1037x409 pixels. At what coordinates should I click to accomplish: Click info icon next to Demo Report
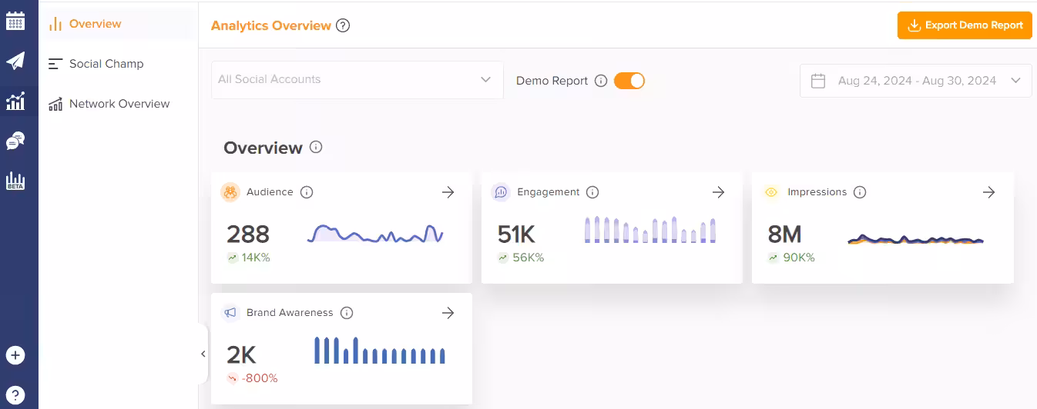[601, 81]
